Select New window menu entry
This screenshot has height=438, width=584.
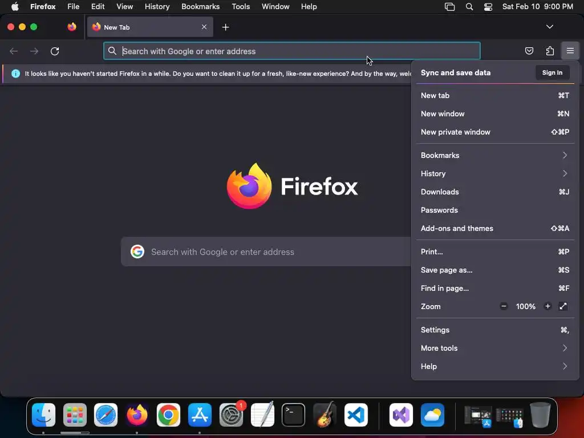[x=495, y=113]
